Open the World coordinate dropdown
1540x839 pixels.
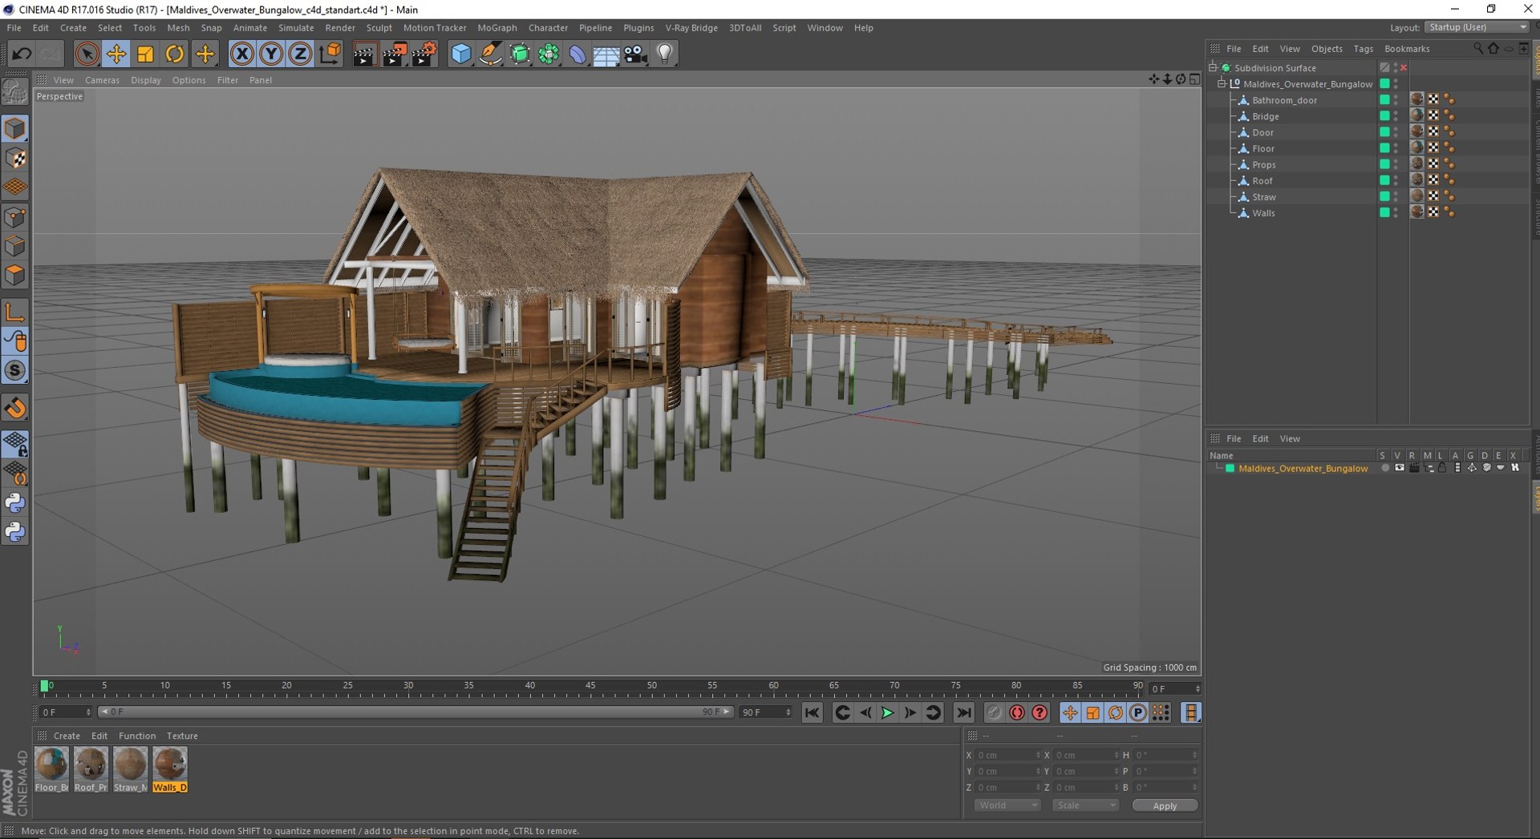tap(1007, 805)
